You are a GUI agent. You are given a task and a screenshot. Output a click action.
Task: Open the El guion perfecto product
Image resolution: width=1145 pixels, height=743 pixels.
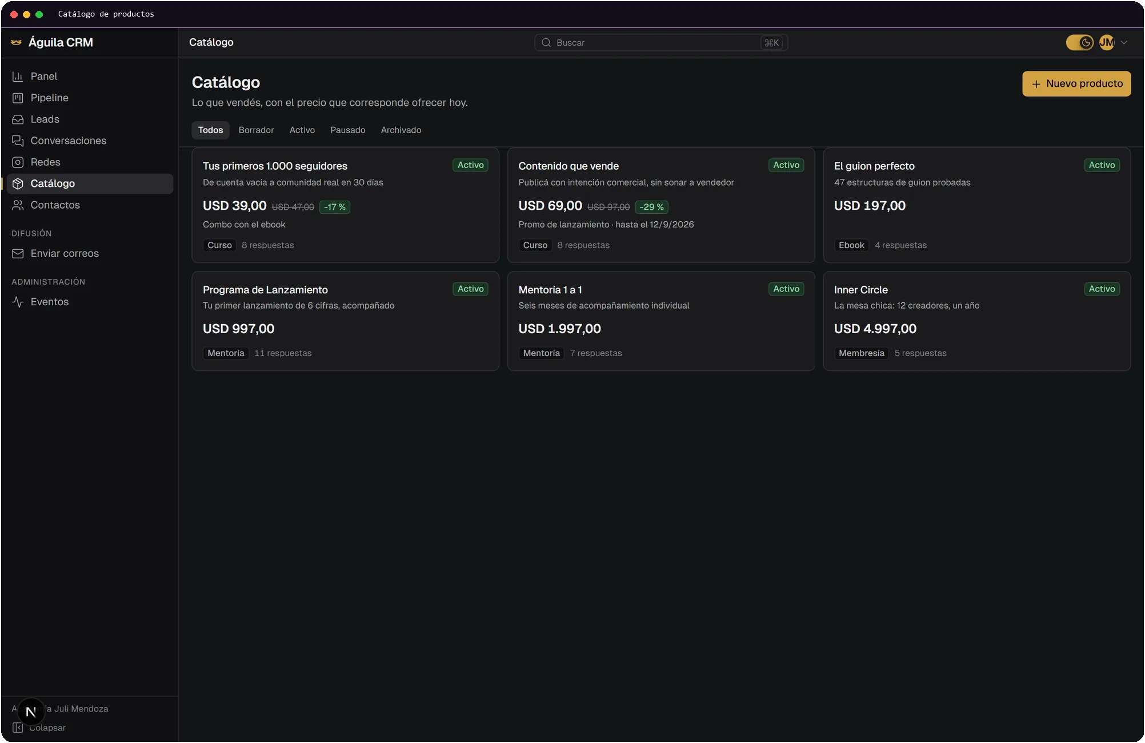[x=976, y=205]
